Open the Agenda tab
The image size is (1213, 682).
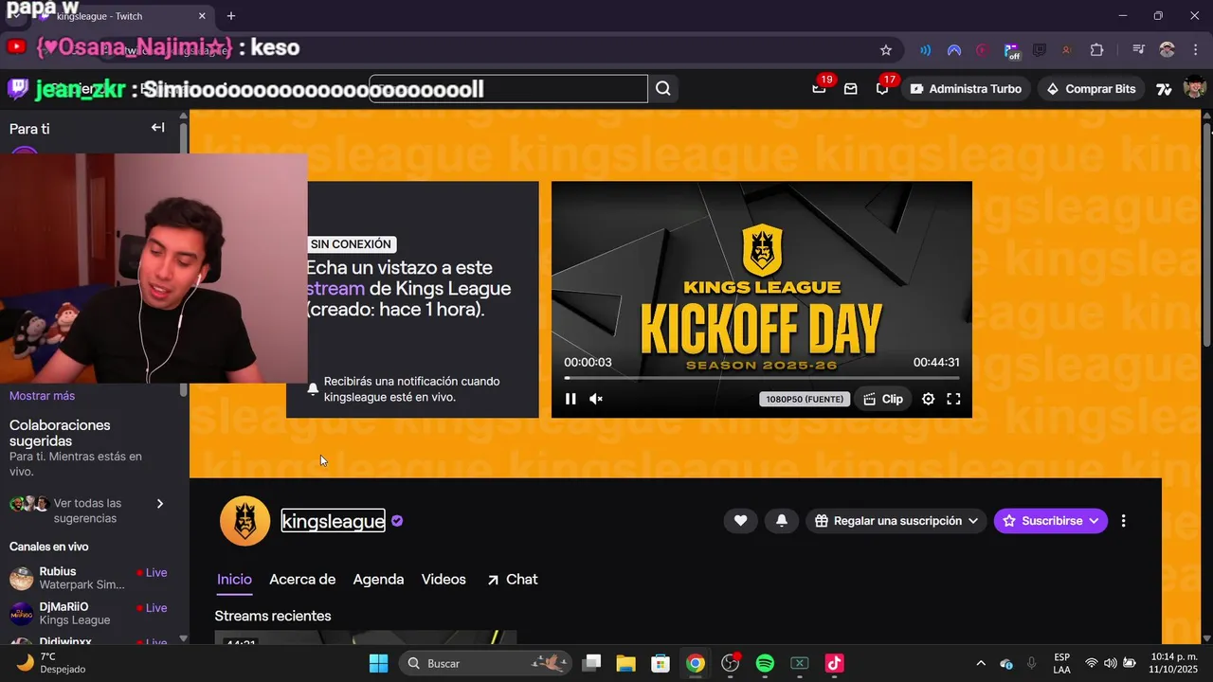pos(378,579)
